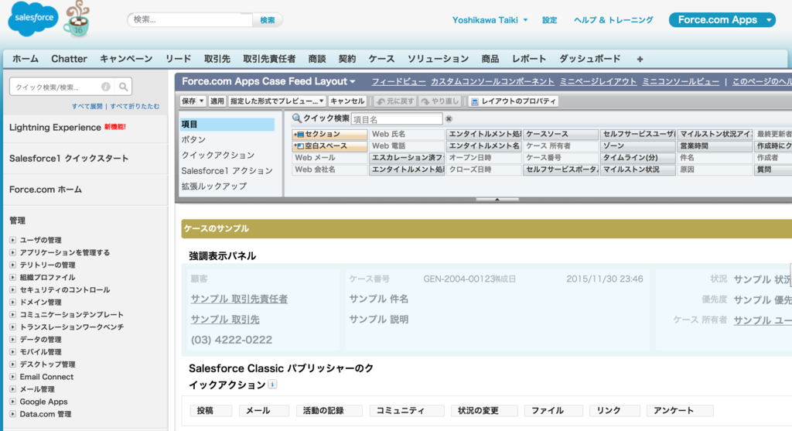792x431 pixels.
Task: Click the Salesforce cloud logo
Action: click(x=33, y=19)
